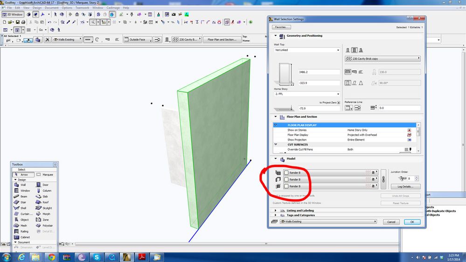The image size is (466, 262).
Task: Select the Slab tool in Toolbox
Action: point(45,196)
